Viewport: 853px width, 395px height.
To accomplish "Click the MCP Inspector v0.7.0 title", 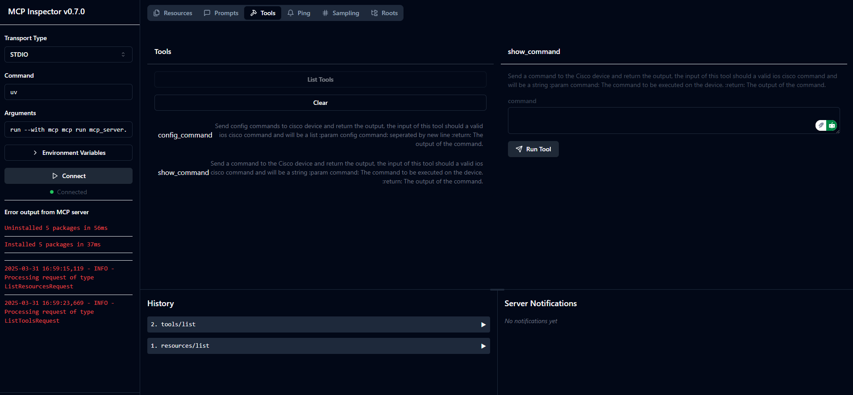I will tap(46, 12).
